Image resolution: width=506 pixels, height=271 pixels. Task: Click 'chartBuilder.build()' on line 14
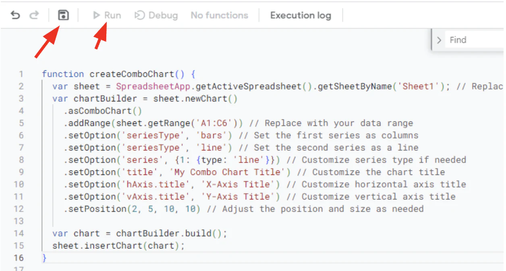coord(169,234)
